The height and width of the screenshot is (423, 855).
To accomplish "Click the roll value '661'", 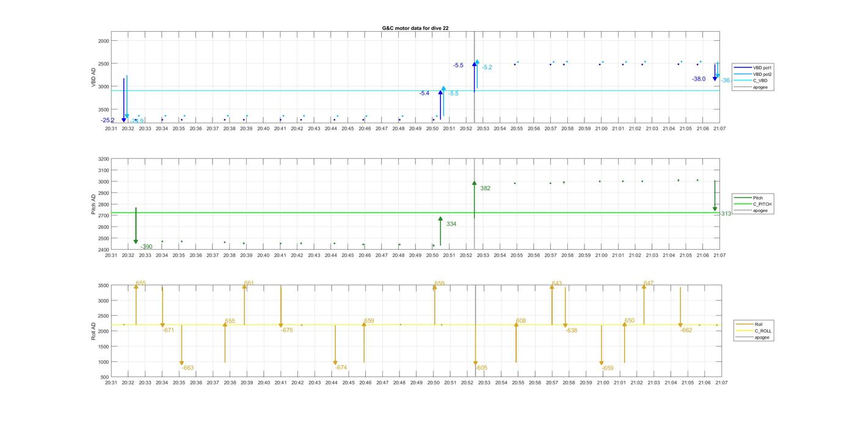I will (249, 283).
